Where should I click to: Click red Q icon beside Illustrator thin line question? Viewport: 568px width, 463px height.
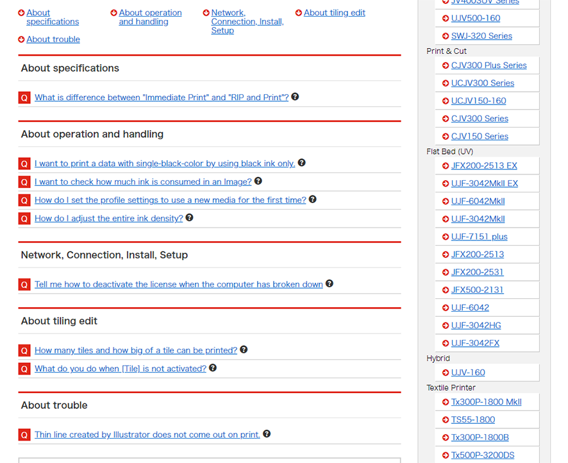(24, 435)
